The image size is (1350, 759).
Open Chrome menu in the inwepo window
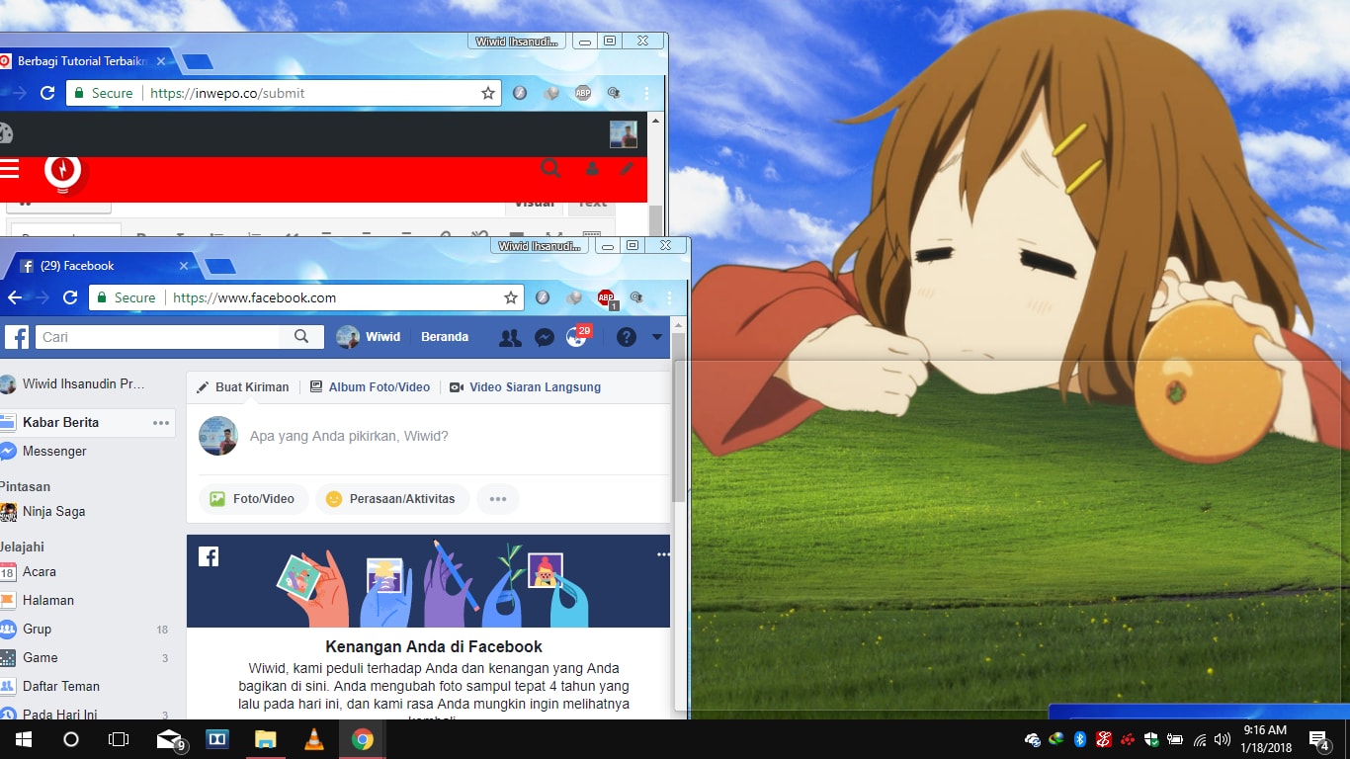(647, 93)
